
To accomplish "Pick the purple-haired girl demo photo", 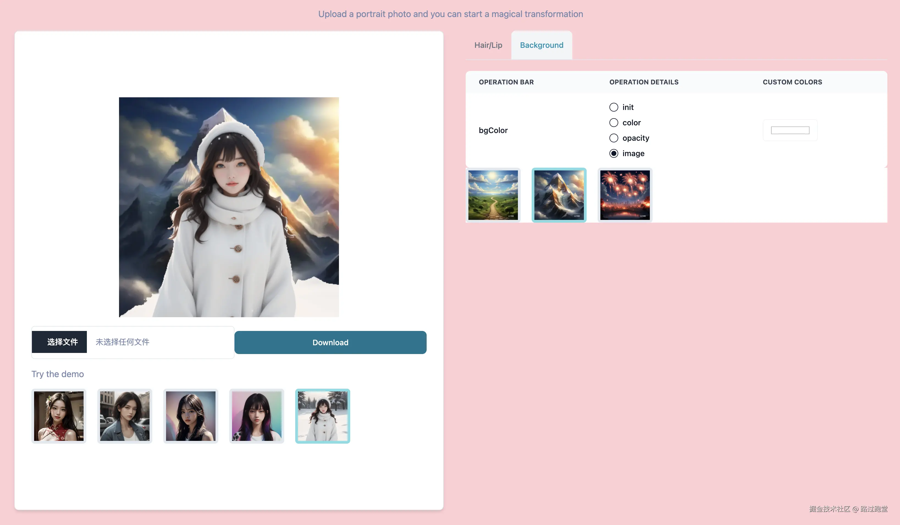I will pyautogui.click(x=256, y=416).
